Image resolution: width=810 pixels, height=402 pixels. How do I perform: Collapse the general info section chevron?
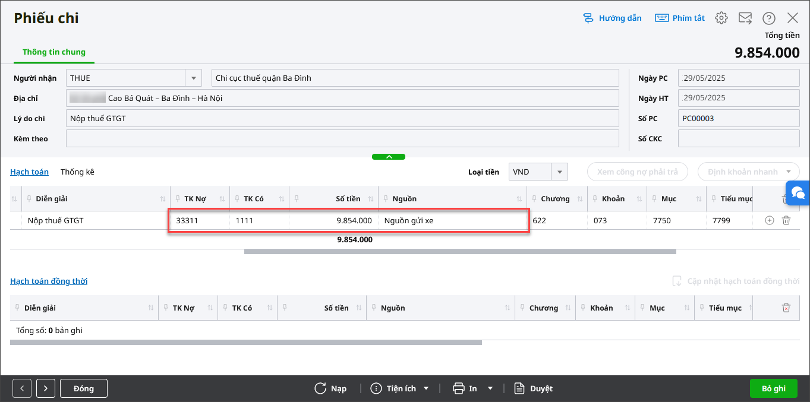pyautogui.click(x=389, y=157)
